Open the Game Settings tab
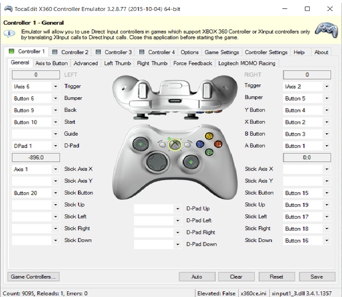This screenshot has width=342, height=297. [222, 52]
